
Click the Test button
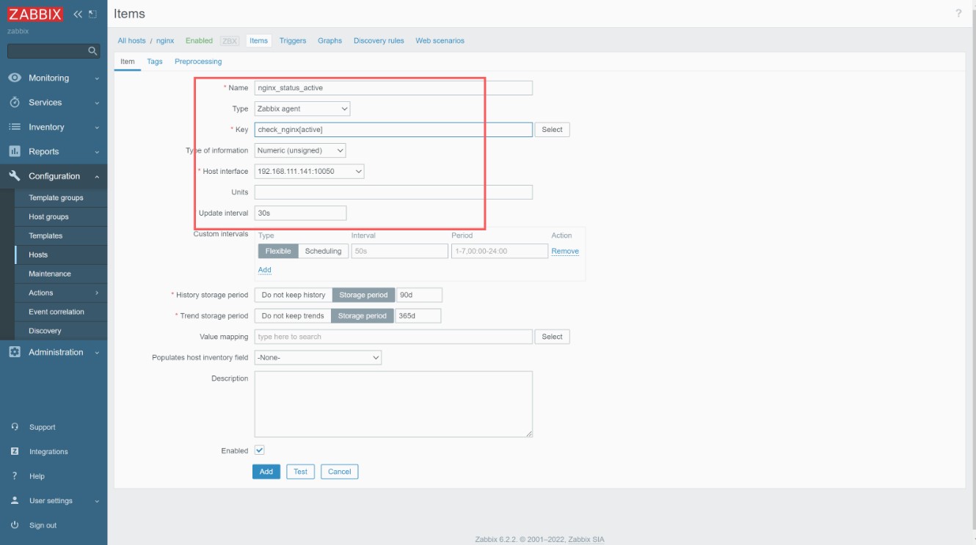click(x=300, y=472)
